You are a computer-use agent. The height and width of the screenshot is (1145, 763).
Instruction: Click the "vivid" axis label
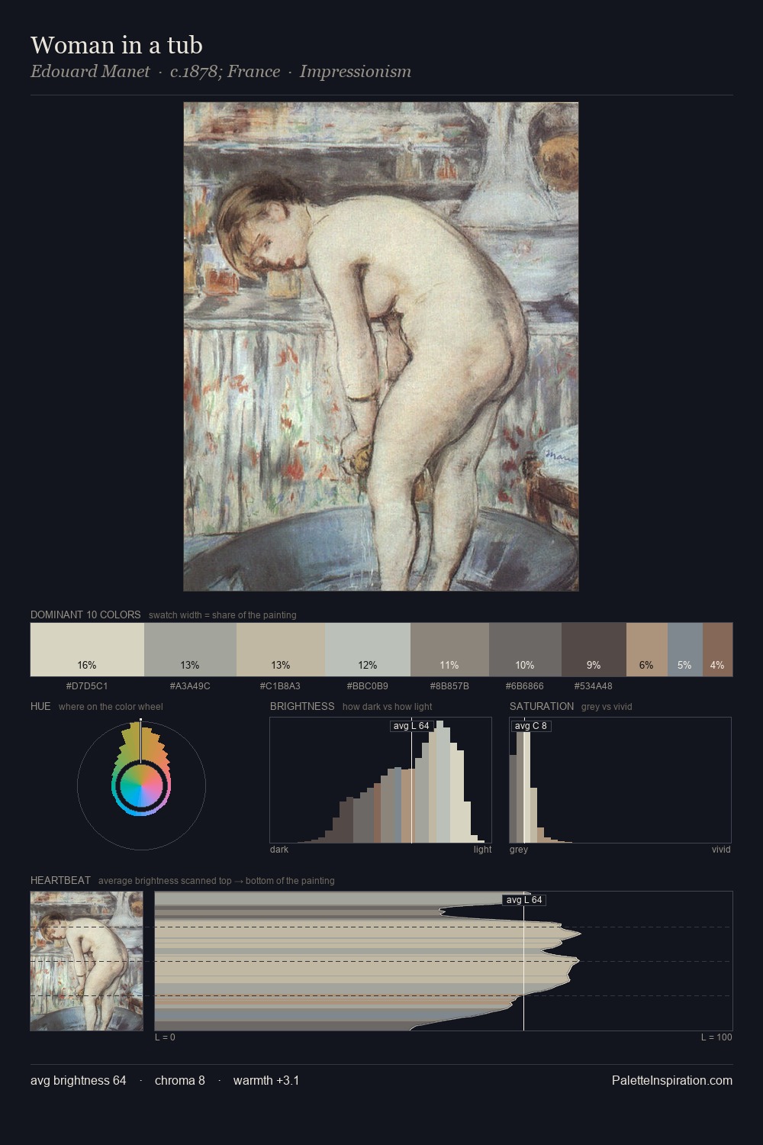[721, 850]
